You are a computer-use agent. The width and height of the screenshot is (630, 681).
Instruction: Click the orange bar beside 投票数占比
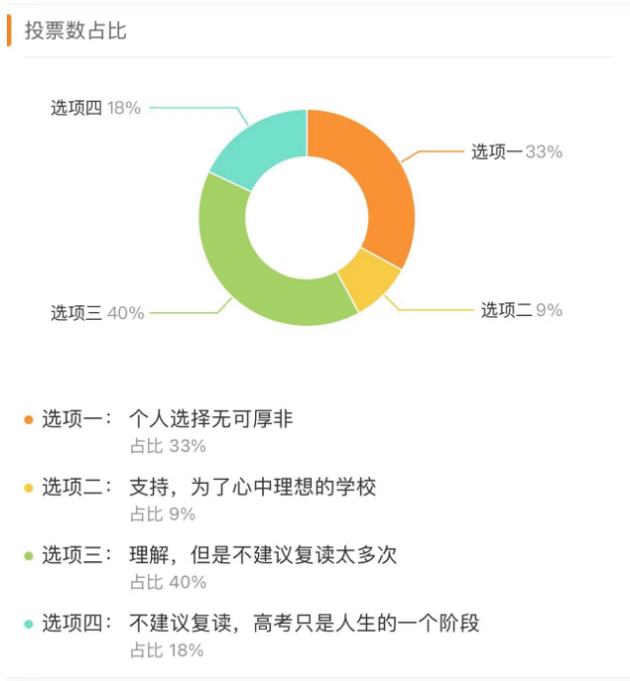[9, 30]
